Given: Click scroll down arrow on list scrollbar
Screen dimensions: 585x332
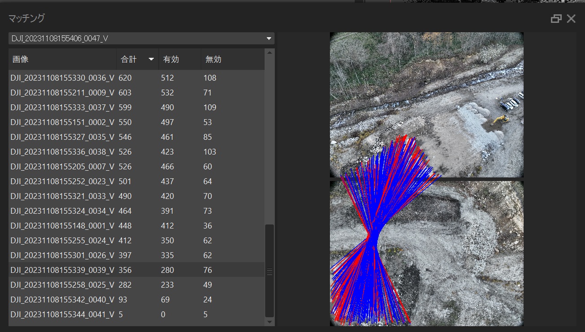Looking at the screenshot, I should (269, 322).
